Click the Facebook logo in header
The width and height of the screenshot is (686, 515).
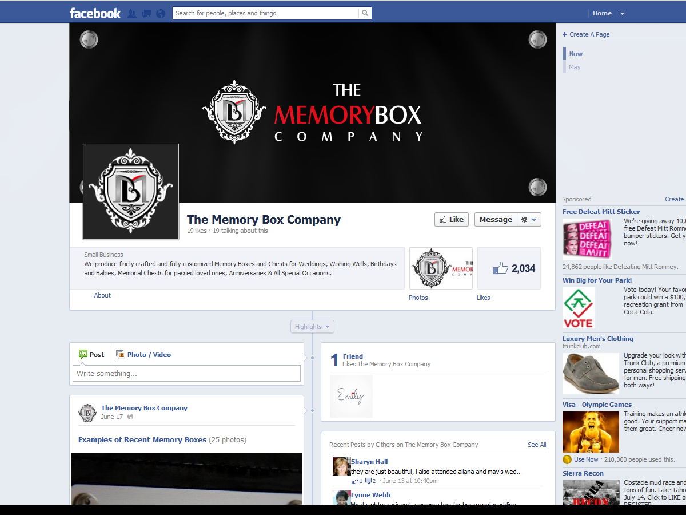tap(95, 13)
